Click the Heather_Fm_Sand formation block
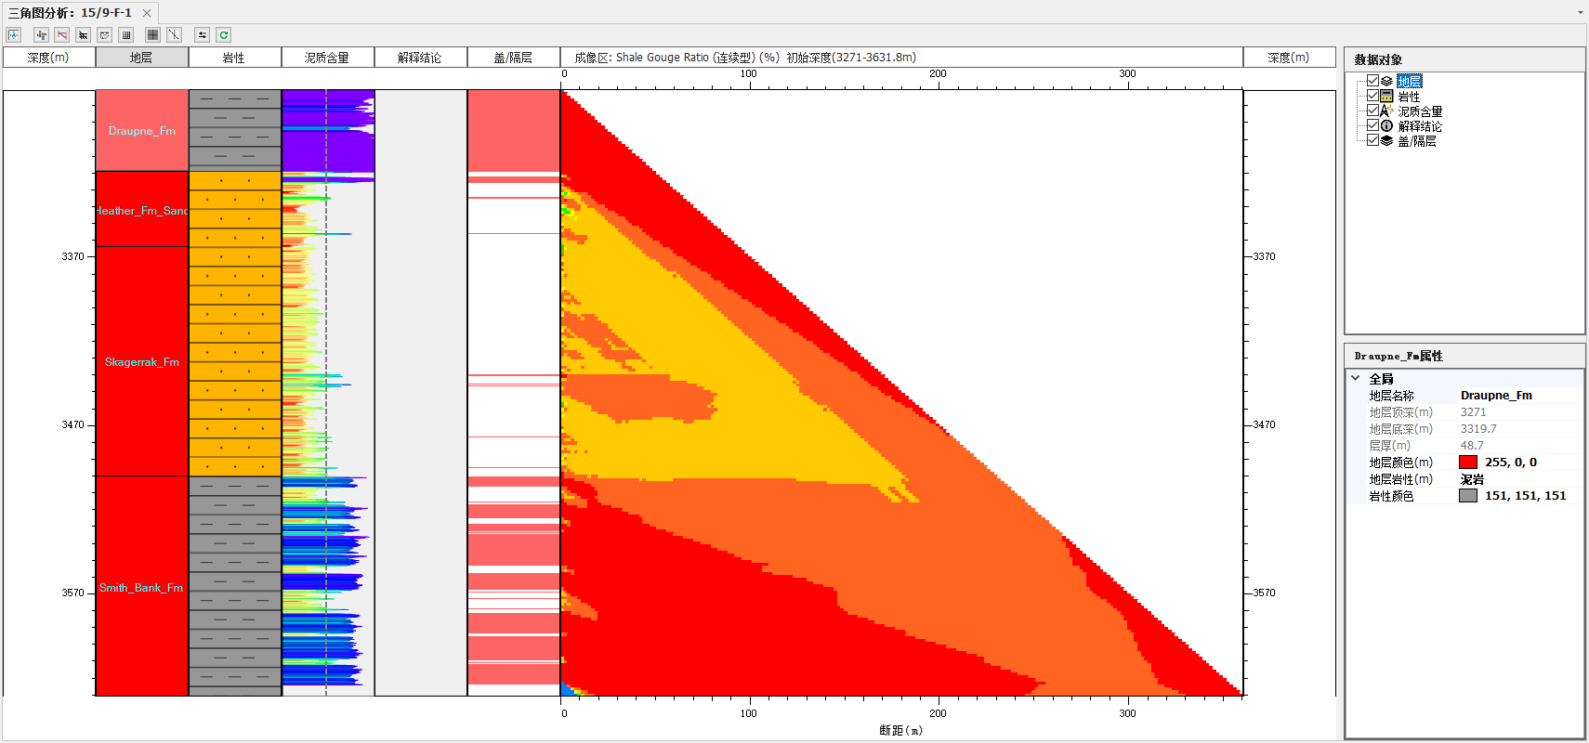Screen dimensions: 1589x743 (x=141, y=209)
